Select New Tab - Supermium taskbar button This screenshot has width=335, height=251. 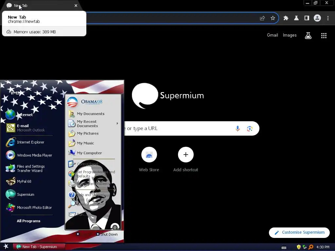tap(39, 247)
